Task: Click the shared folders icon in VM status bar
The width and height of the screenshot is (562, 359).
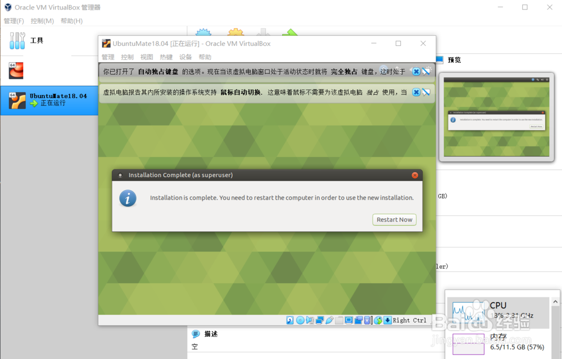Action: pyautogui.click(x=339, y=320)
